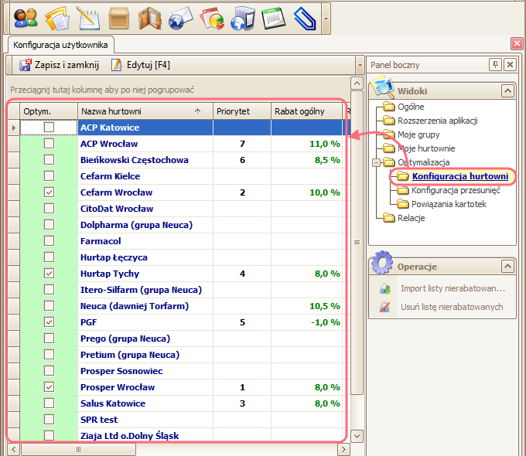Pin the side panel with pushpin icon
Screen dimensions: 526x456
(495, 65)
